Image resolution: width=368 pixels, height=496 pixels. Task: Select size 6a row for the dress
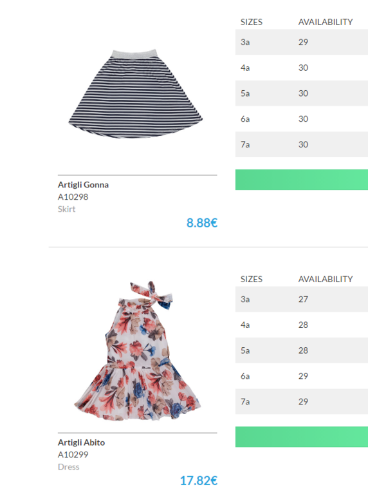point(302,376)
